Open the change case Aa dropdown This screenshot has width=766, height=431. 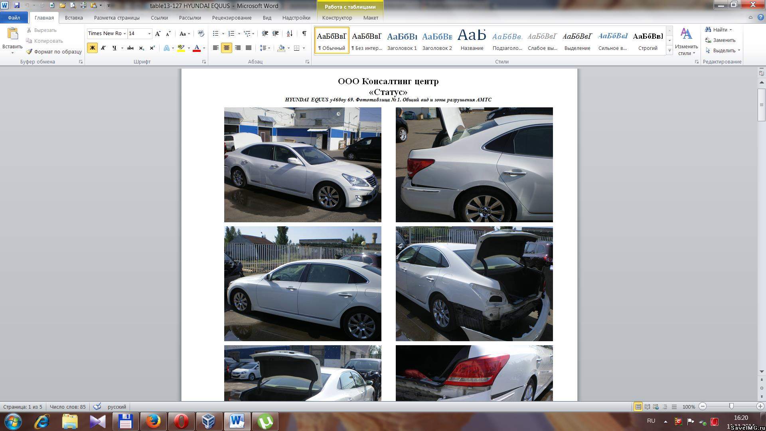(x=185, y=34)
